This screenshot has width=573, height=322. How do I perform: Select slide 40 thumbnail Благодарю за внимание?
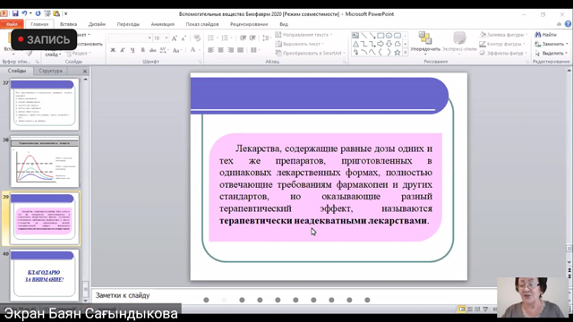pos(44,275)
